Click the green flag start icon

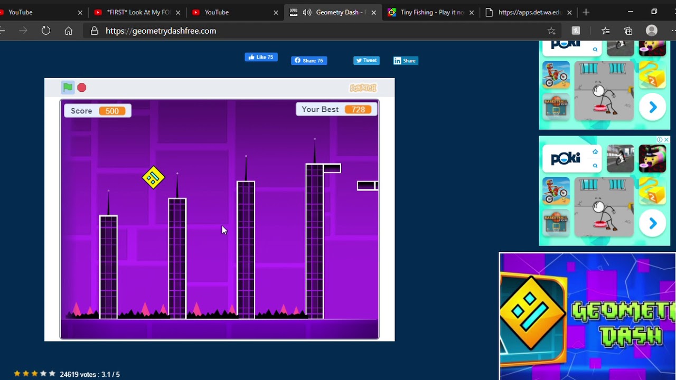(x=68, y=88)
